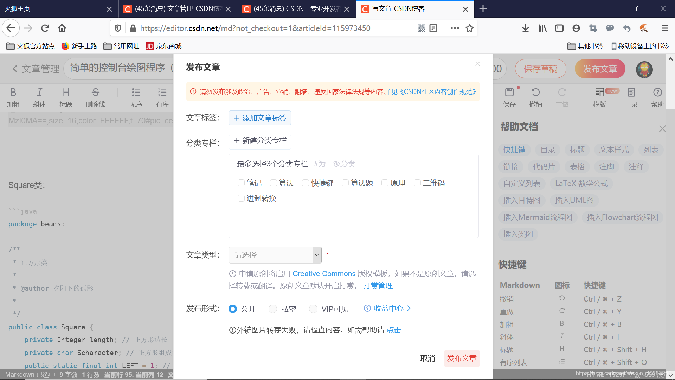
Task: Click the Firefox downloads arrow icon
Action: [525, 28]
